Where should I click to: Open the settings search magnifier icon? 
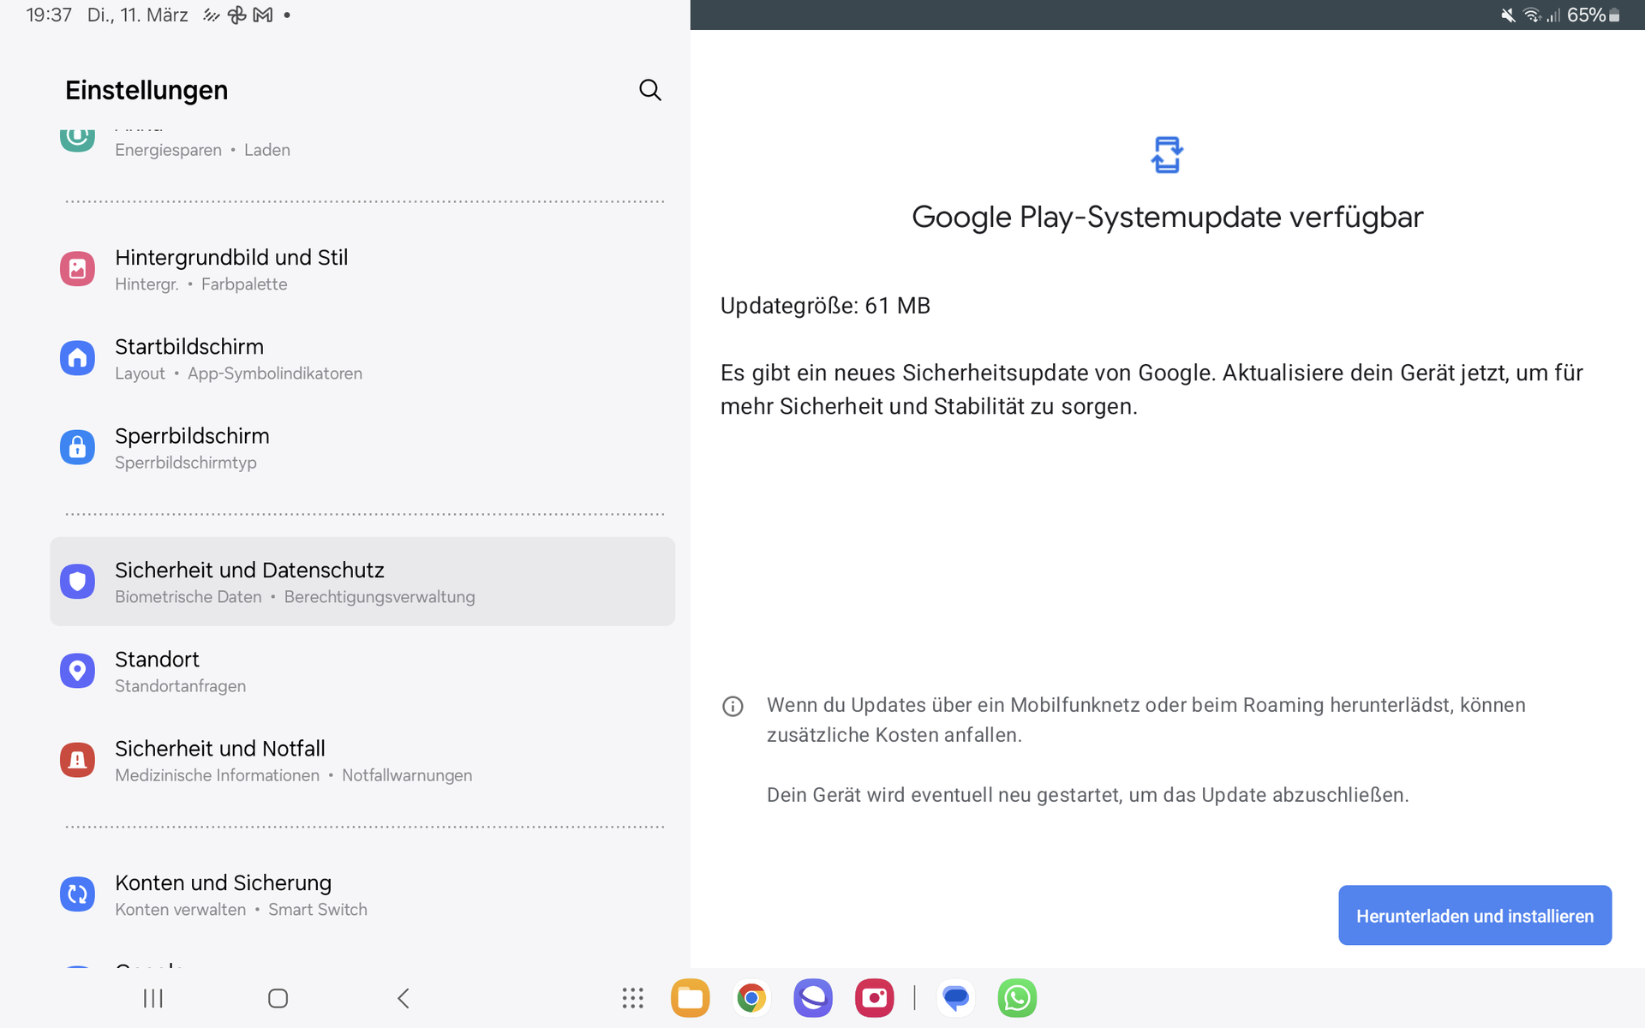point(649,90)
